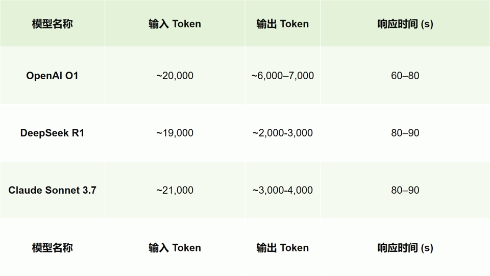Click Claude Sonnet 3.7's 80–90 time cell

point(405,190)
